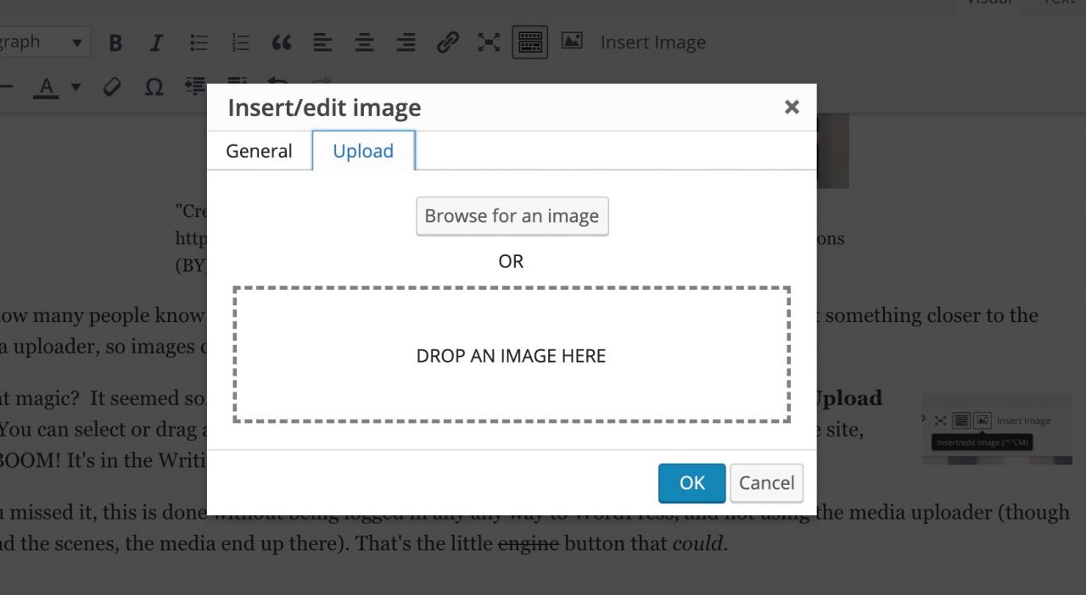Click the Insert Image toolbar icon

coord(572,42)
